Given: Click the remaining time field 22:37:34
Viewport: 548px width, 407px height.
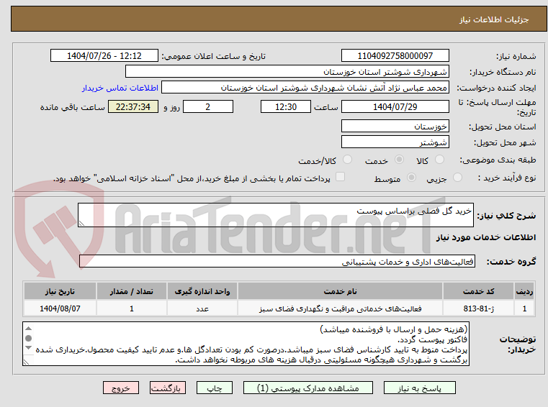Looking at the screenshot, I should tap(133, 107).
